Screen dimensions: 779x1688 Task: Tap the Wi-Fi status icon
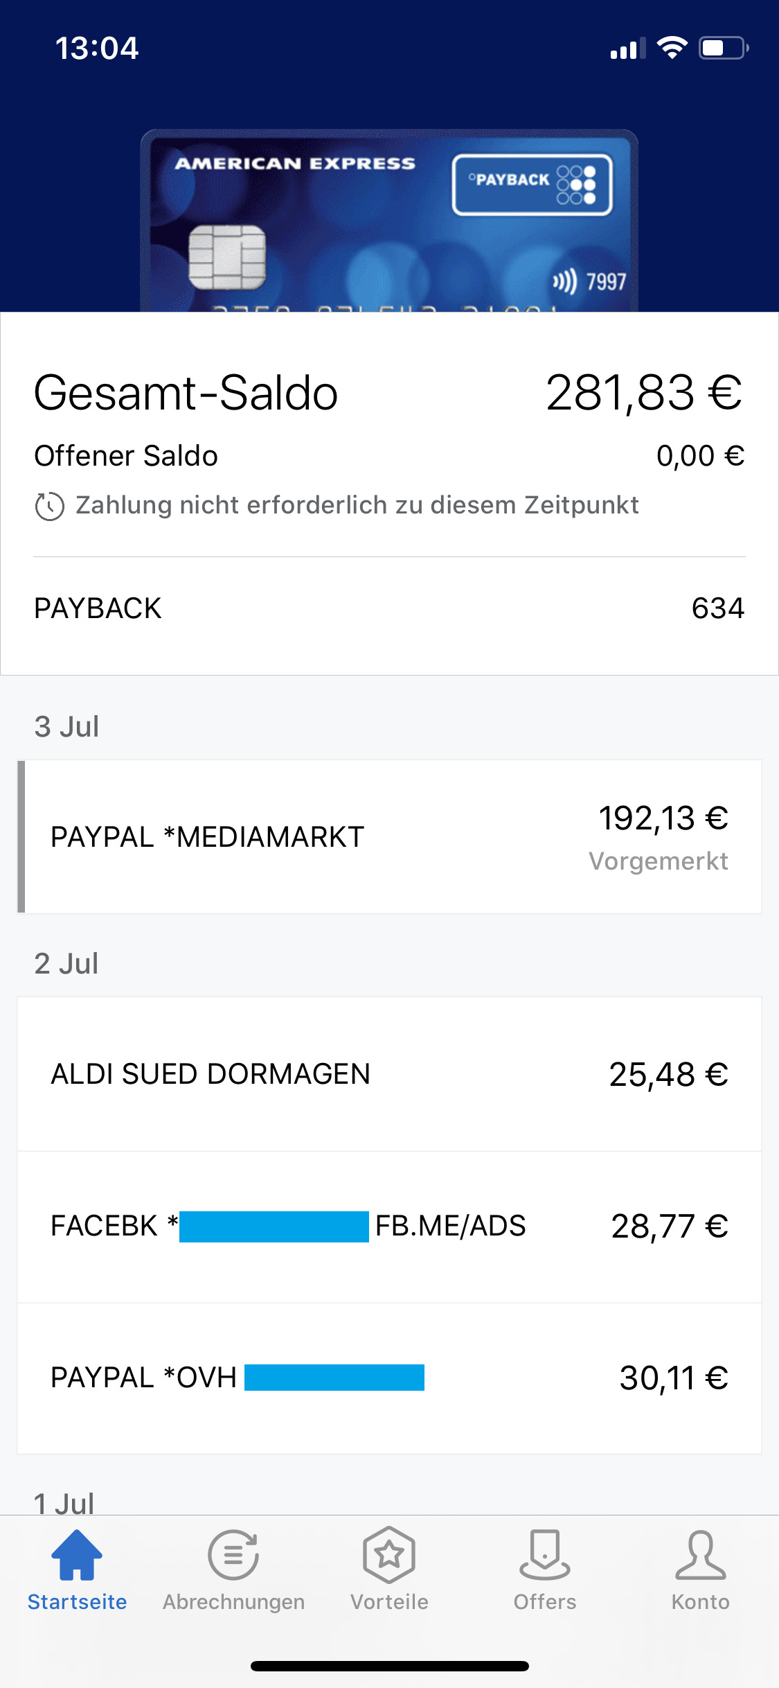672,48
